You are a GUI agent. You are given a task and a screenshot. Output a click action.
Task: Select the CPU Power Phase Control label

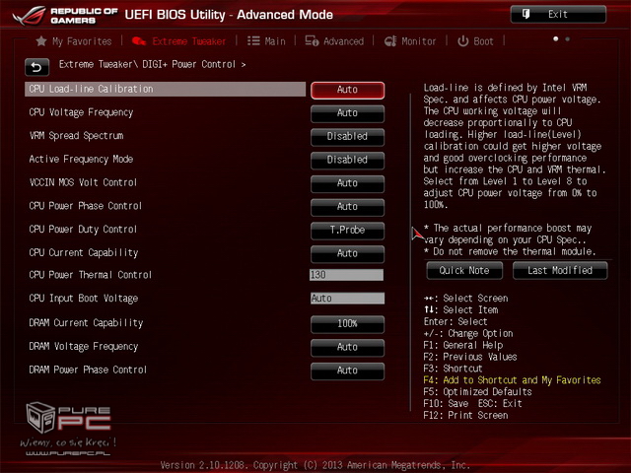pyautogui.click(x=86, y=206)
